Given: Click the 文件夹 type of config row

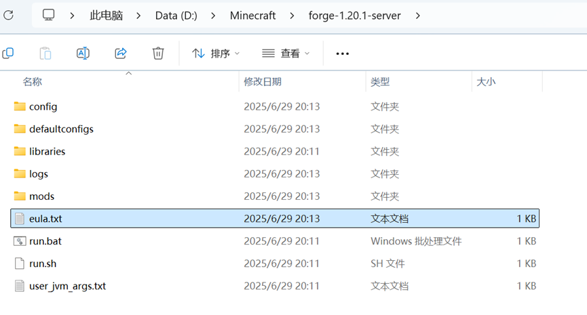Looking at the screenshot, I should pos(385,106).
